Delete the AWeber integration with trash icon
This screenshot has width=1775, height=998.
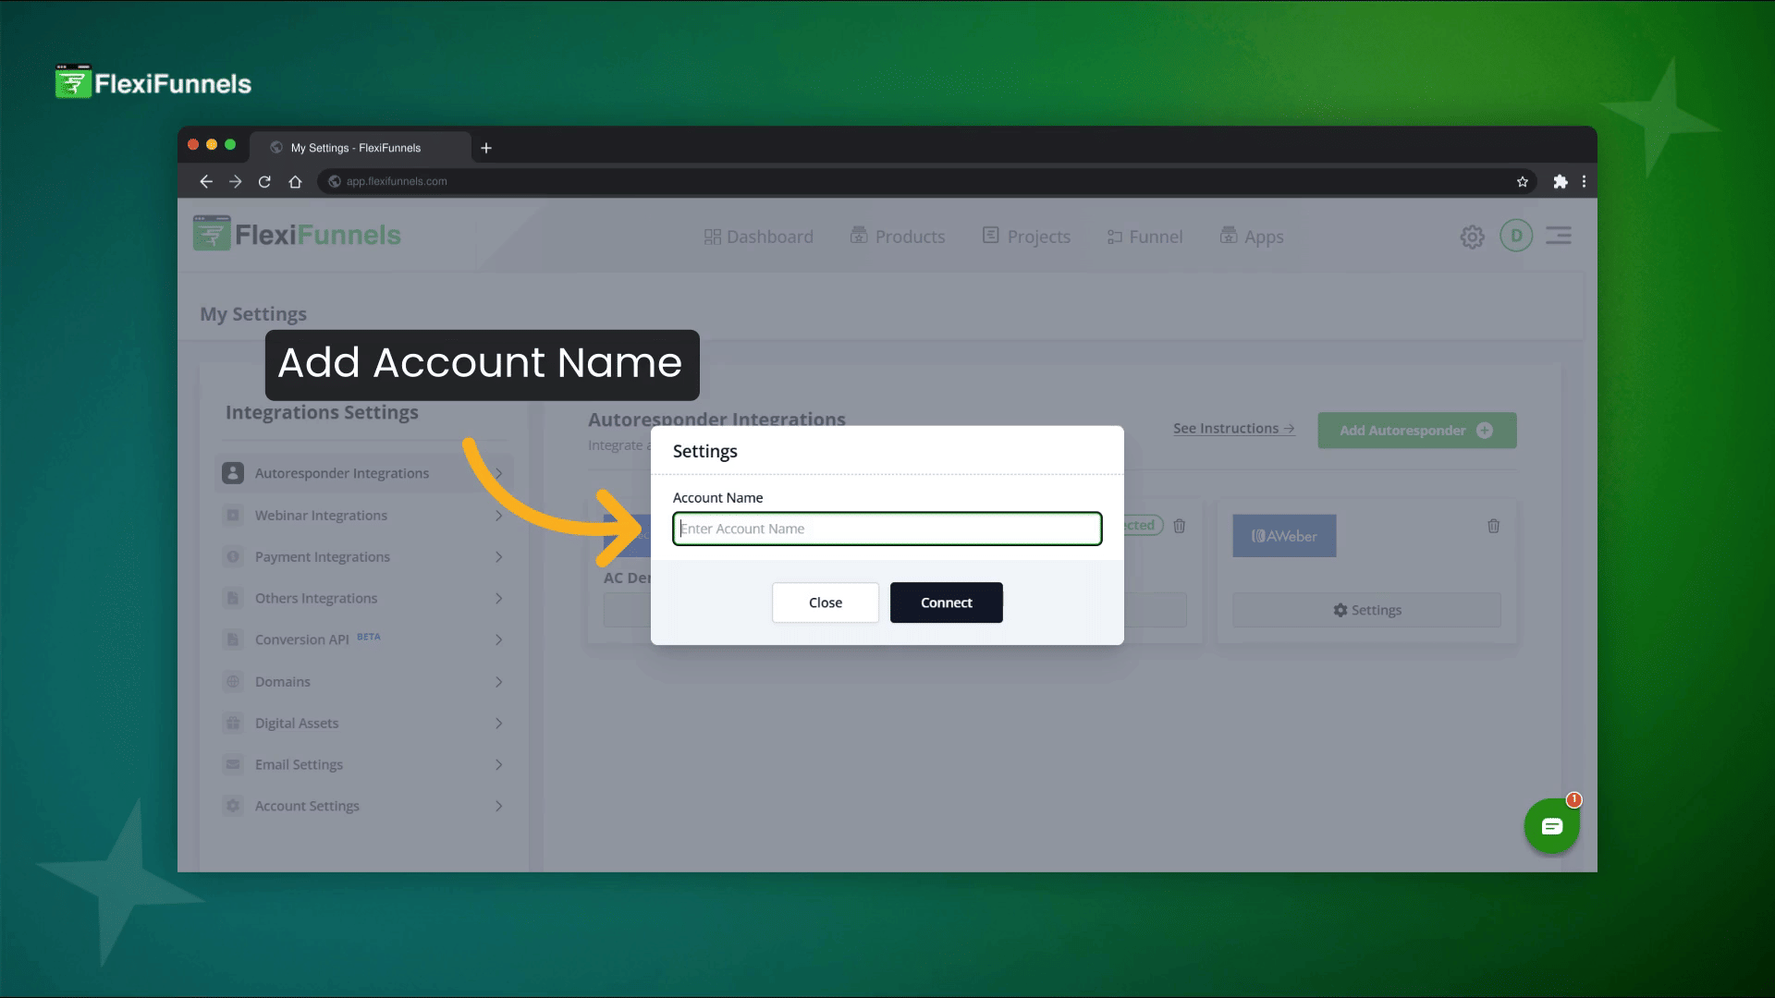tap(1493, 526)
